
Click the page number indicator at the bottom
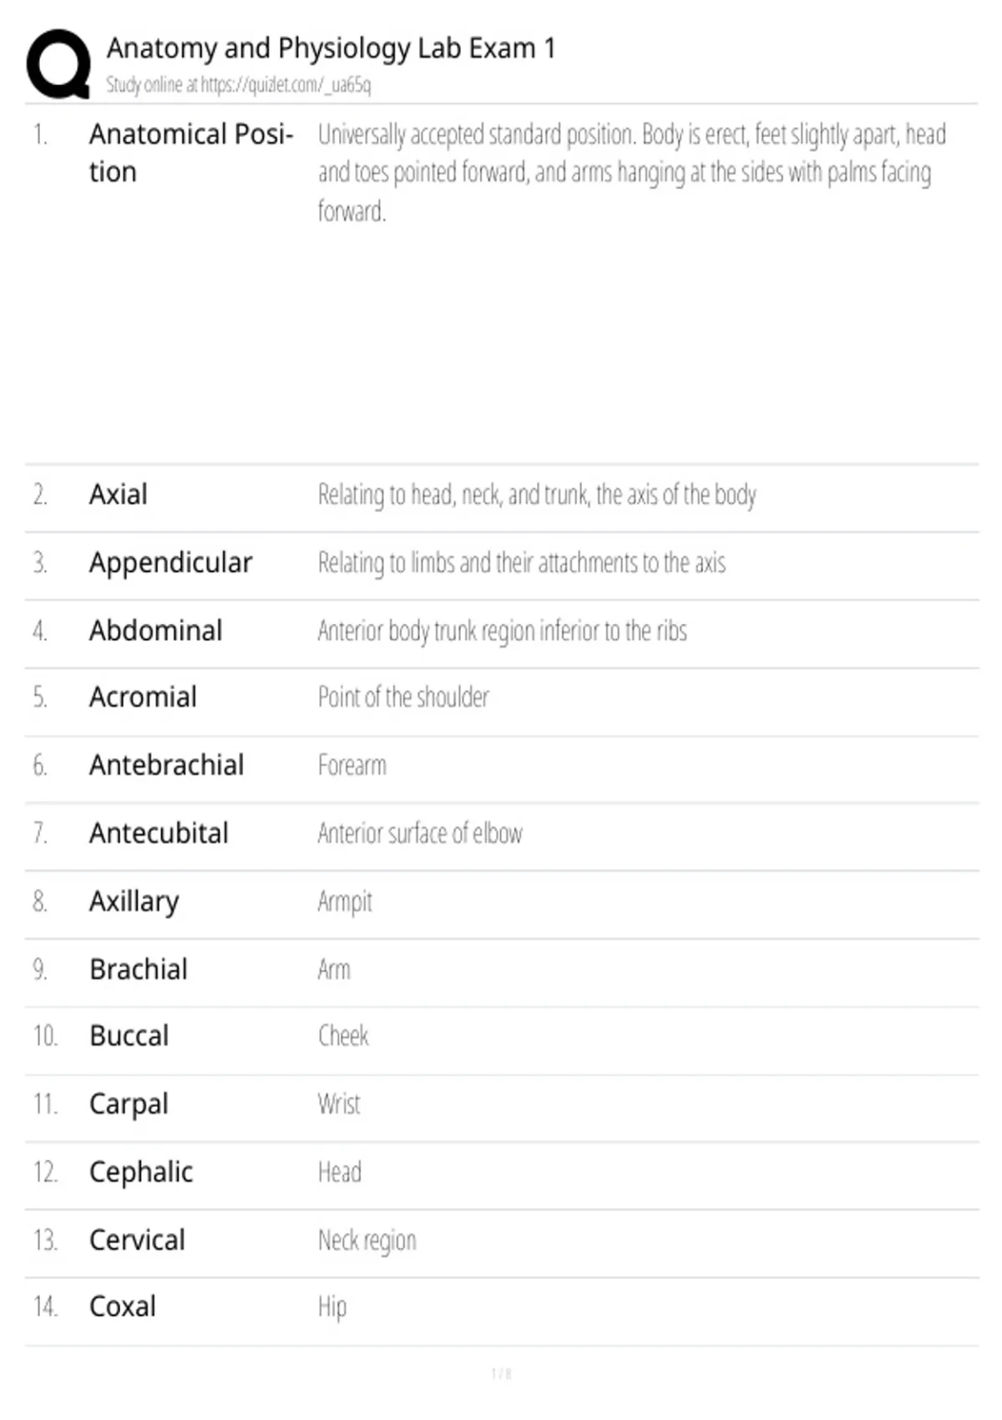501,1374
